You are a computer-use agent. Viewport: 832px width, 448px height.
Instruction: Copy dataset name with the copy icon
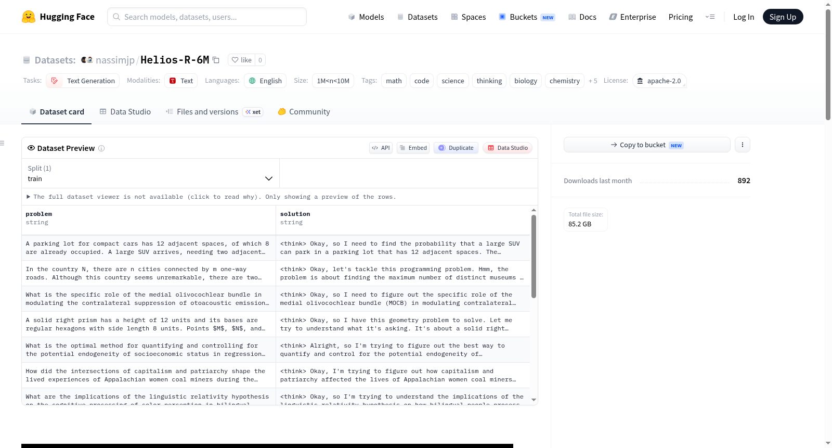[x=216, y=60]
